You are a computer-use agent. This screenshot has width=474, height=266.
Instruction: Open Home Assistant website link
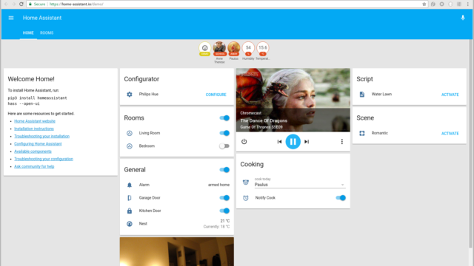(x=35, y=121)
